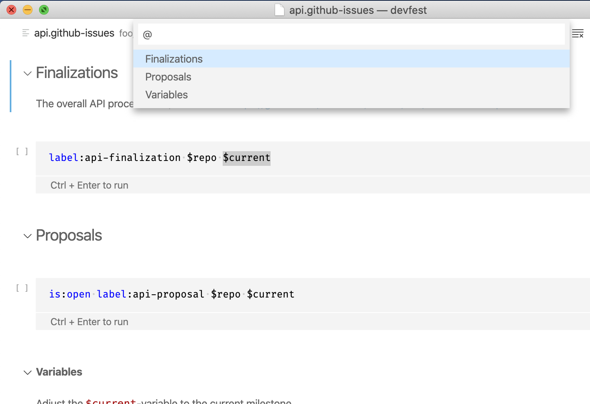Click the Proposals heading in the notebook

click(x=69, y=236)
